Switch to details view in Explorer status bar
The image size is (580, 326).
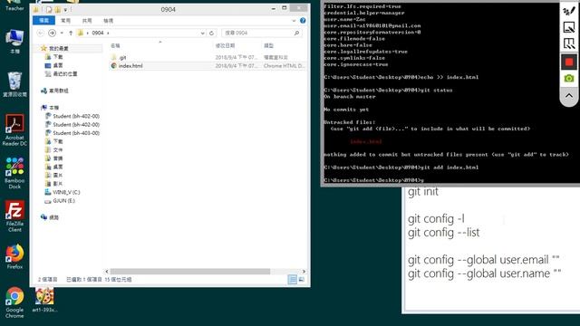point(292,280)
